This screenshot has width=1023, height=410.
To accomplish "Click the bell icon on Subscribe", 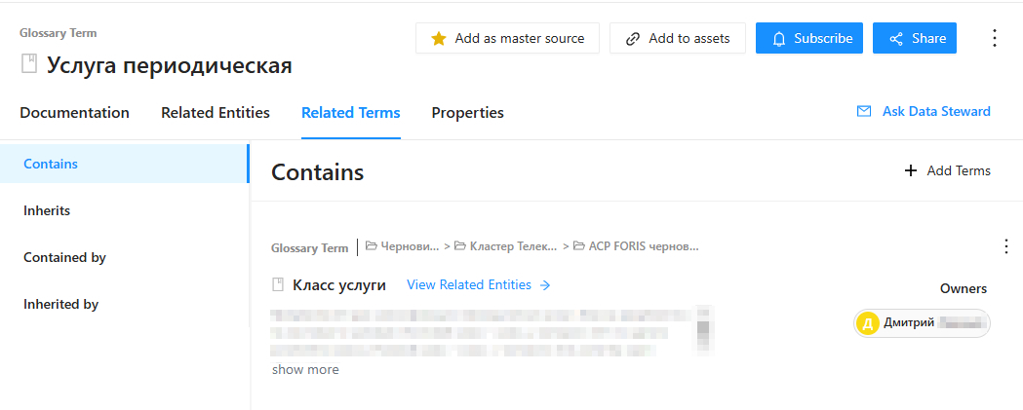I will click(779, 39).
